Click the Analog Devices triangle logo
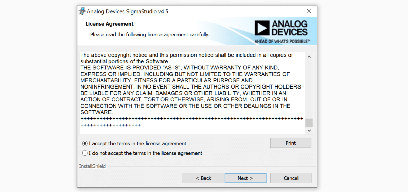 tap(262, 28)
